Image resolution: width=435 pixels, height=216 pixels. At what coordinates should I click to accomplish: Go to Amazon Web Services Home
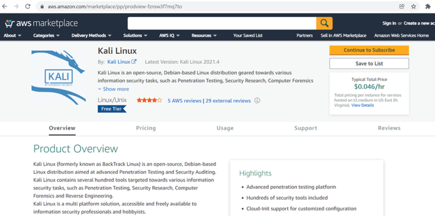point(401,35)
